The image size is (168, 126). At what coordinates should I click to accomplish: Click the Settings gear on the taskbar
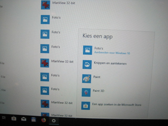pos(54,121)
